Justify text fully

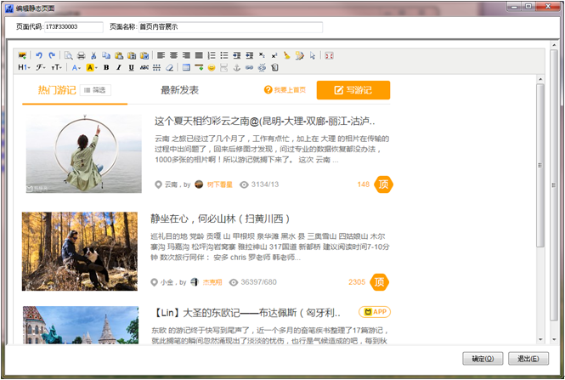coord(199,55)
